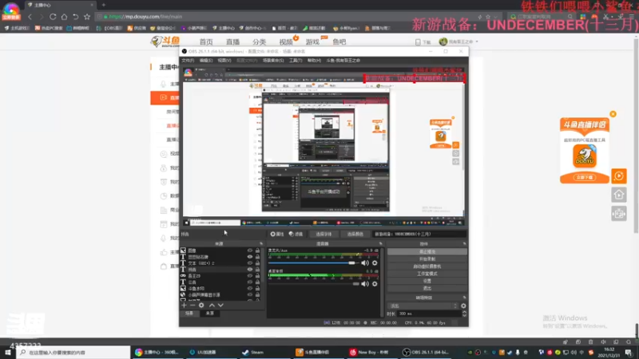This screenshot has height=359, width=639.
Task: Click house icon on right floating sidebar
Action: (x=619, y=195)
